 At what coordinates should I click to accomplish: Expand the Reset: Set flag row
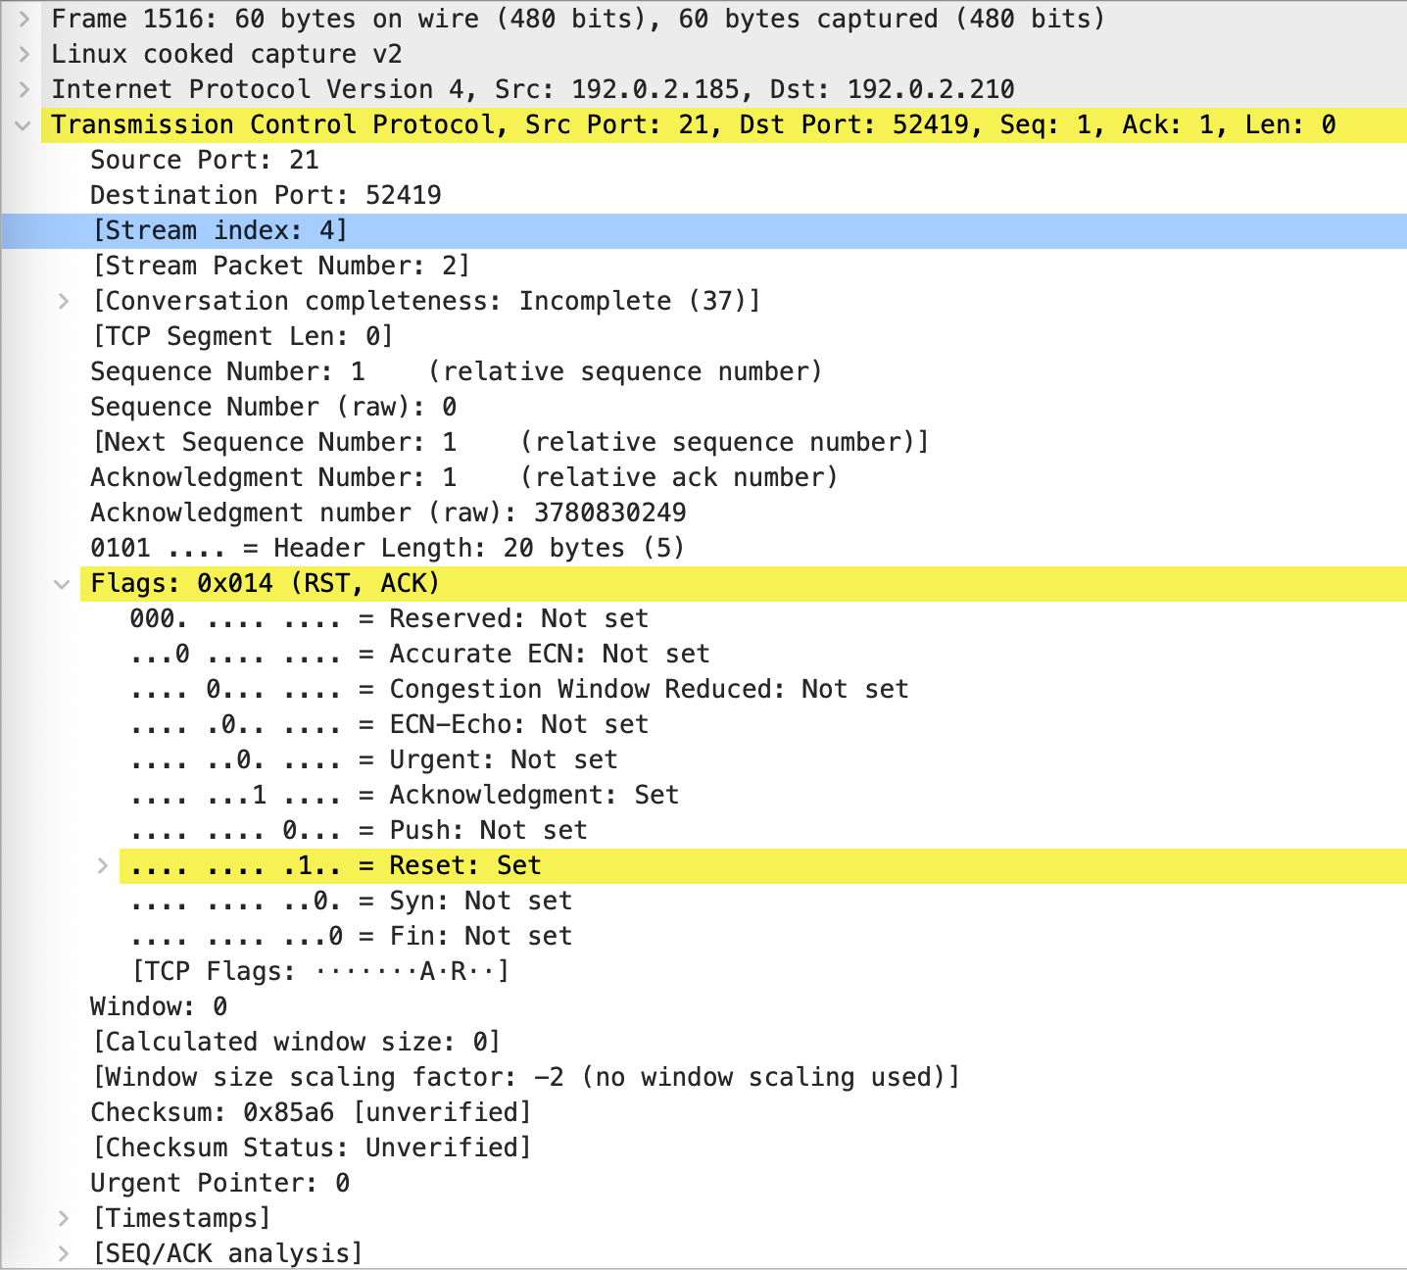(103, 865)
